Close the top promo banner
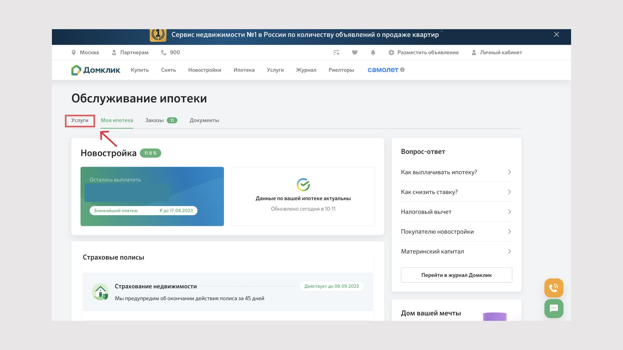Viewport: 623px width, 350px height. click(x=556, y=34)
